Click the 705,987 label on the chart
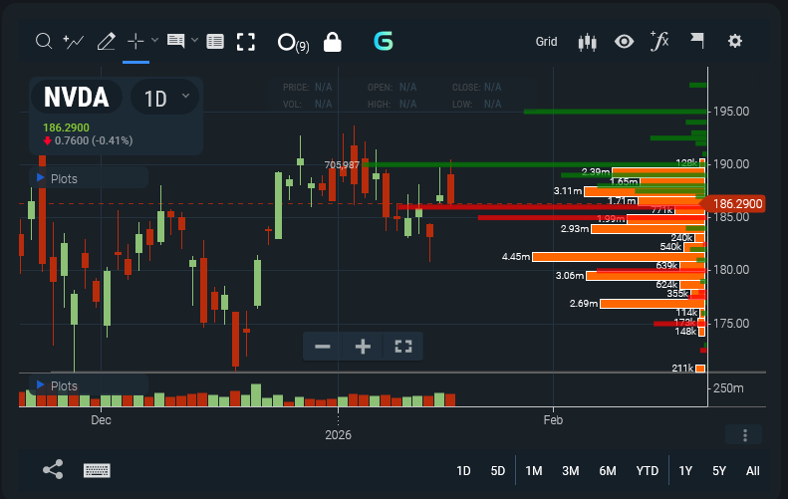This screenshot has width=788, height=499. [342, 164]
